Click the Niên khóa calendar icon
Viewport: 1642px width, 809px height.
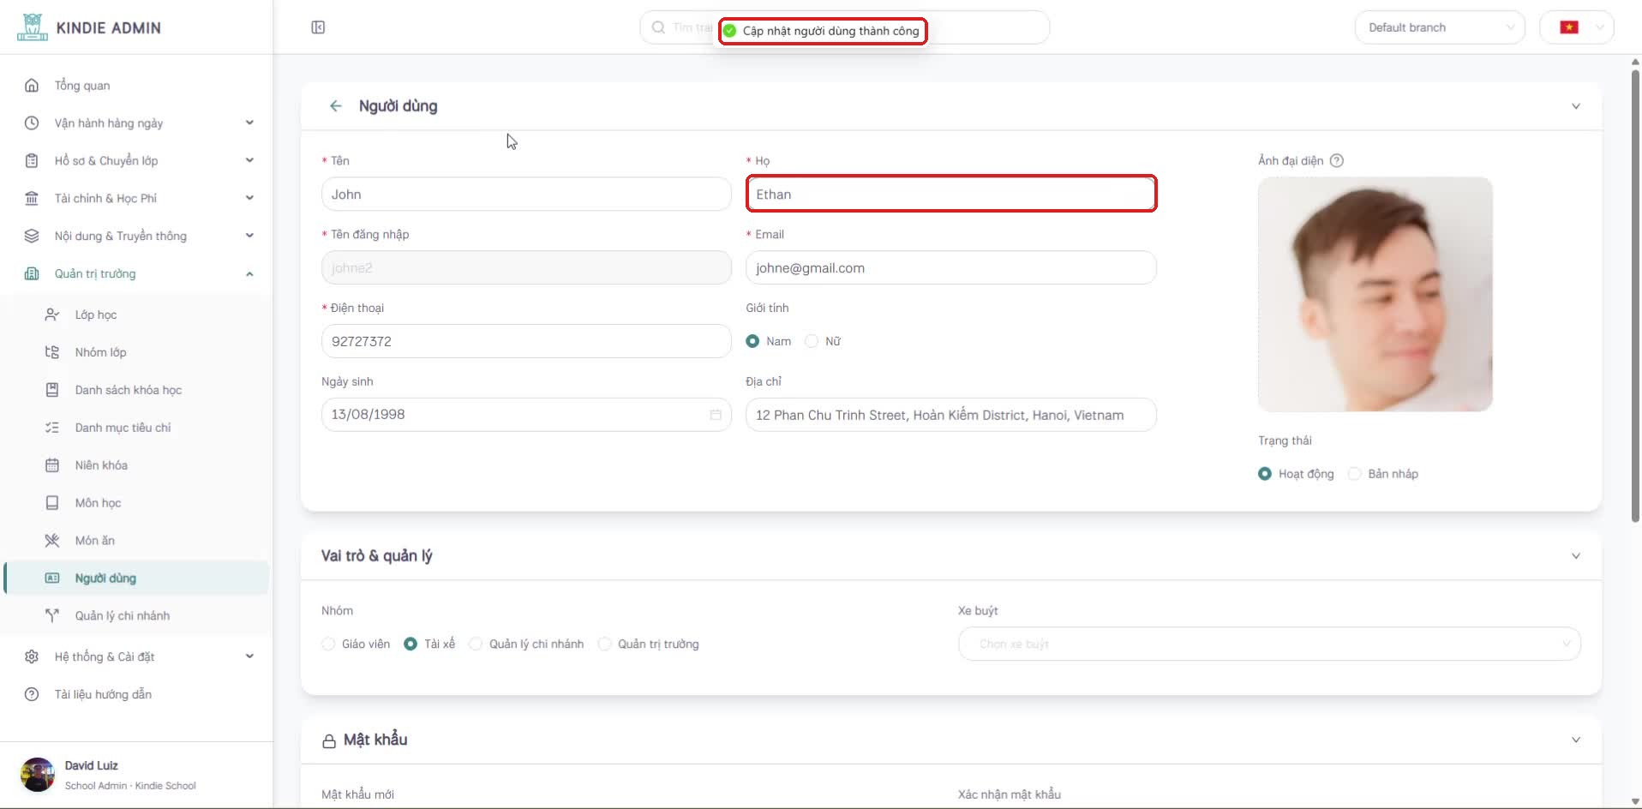point(52,465)
